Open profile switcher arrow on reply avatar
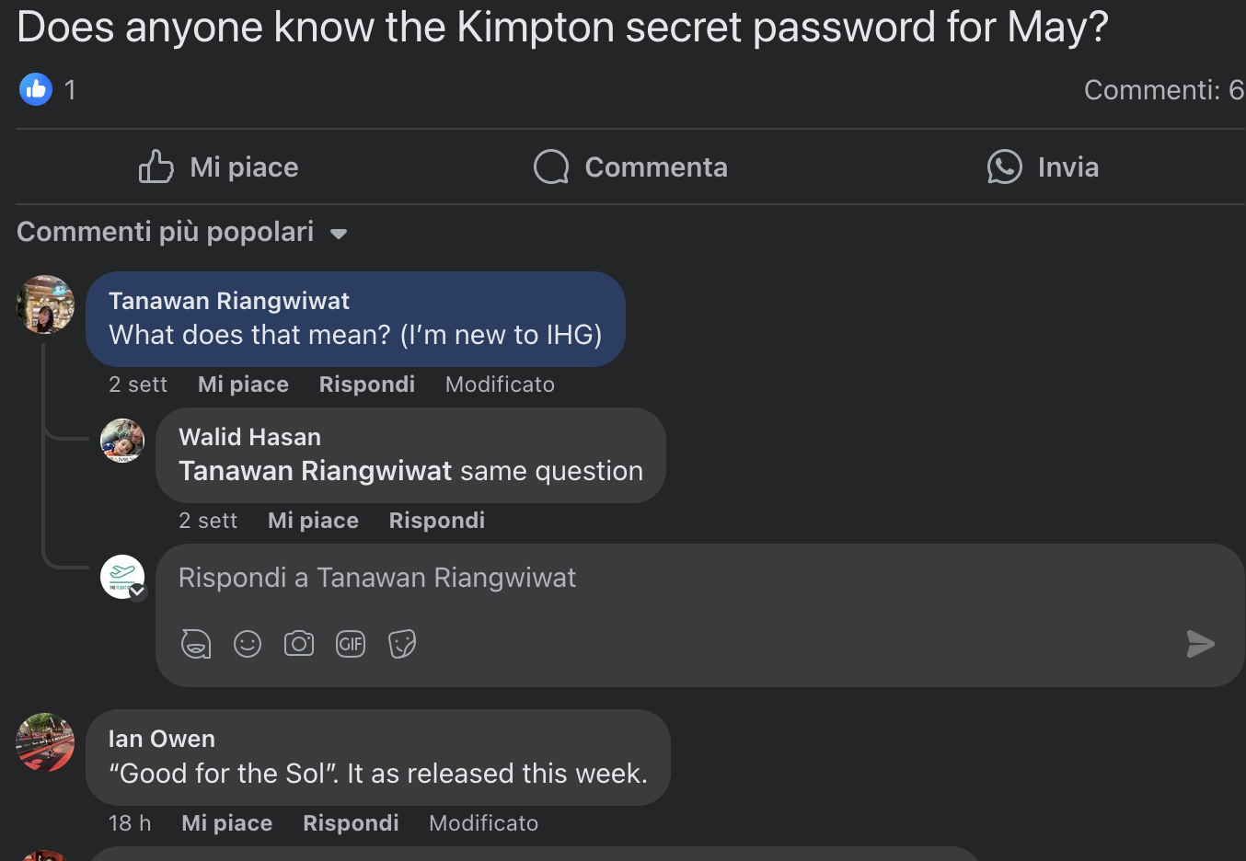1246x861 pixels. pos(138,591)
